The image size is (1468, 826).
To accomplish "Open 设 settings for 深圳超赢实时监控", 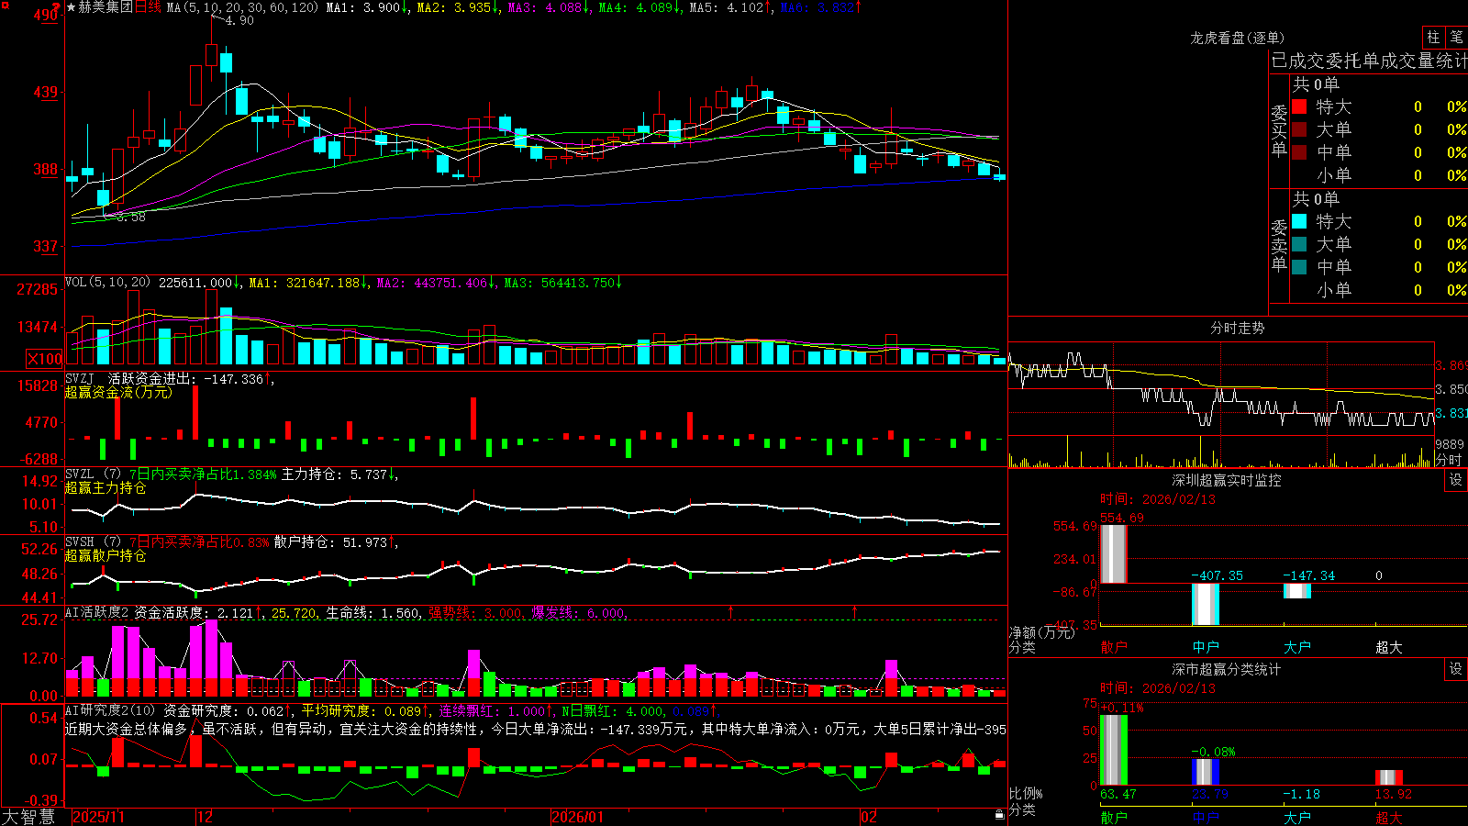I will pyautogui.click(x=1456, y=480).
